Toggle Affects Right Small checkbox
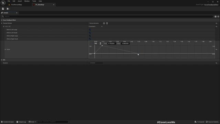The width and height of the screenshot is (220, 124). pyautogui.click(x=90, y=39)
